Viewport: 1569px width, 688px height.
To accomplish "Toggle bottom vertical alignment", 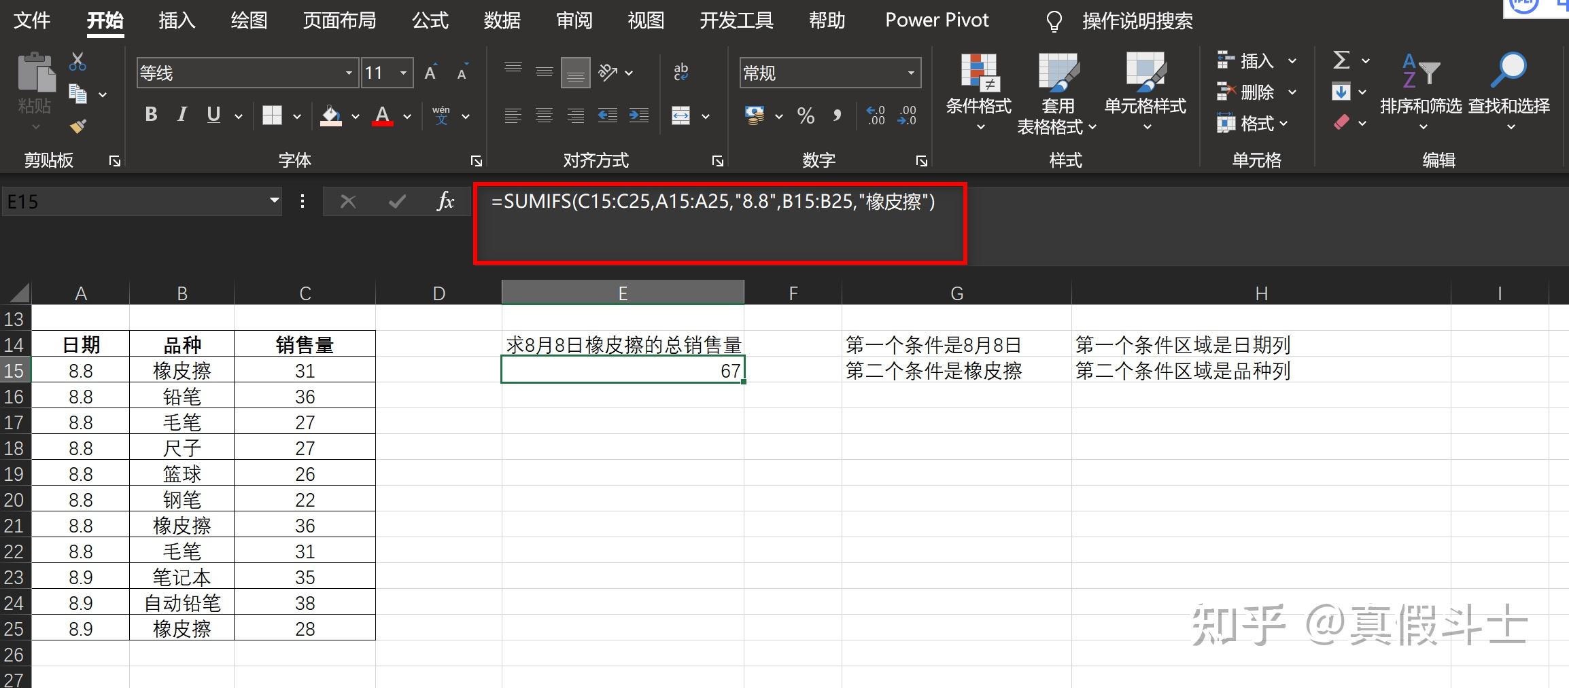I will [576, 73].
